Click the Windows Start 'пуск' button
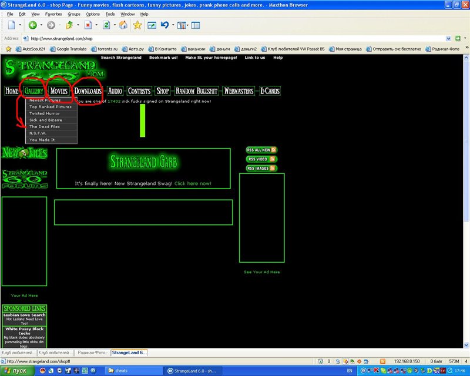The image size is (470, 376). pyautogui.click(x=16, y=371)
